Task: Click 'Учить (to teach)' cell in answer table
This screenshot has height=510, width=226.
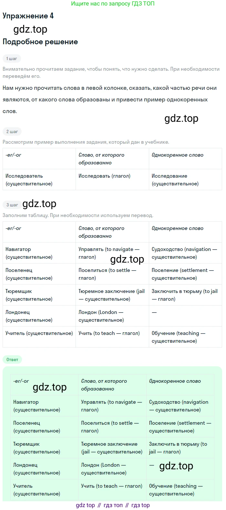Action: (x=112, y=486)
